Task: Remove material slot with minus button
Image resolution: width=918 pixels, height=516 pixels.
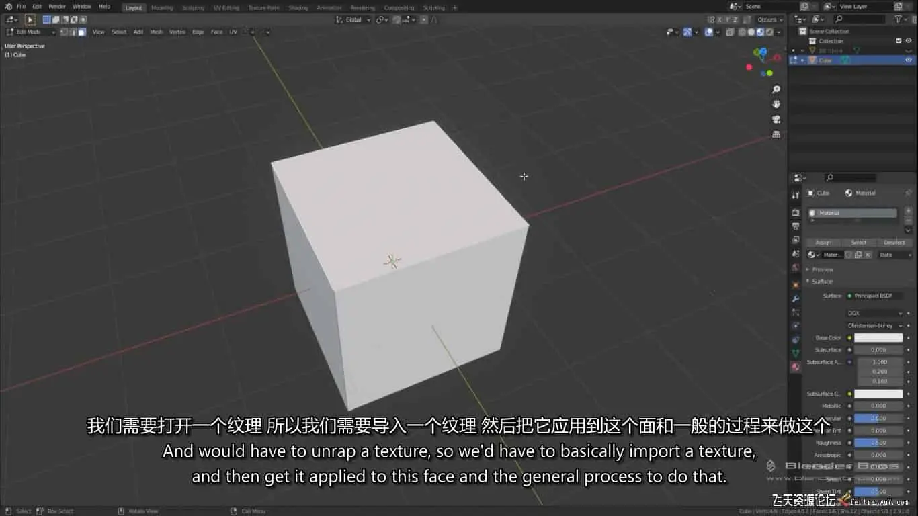Action: click(908, 220)
